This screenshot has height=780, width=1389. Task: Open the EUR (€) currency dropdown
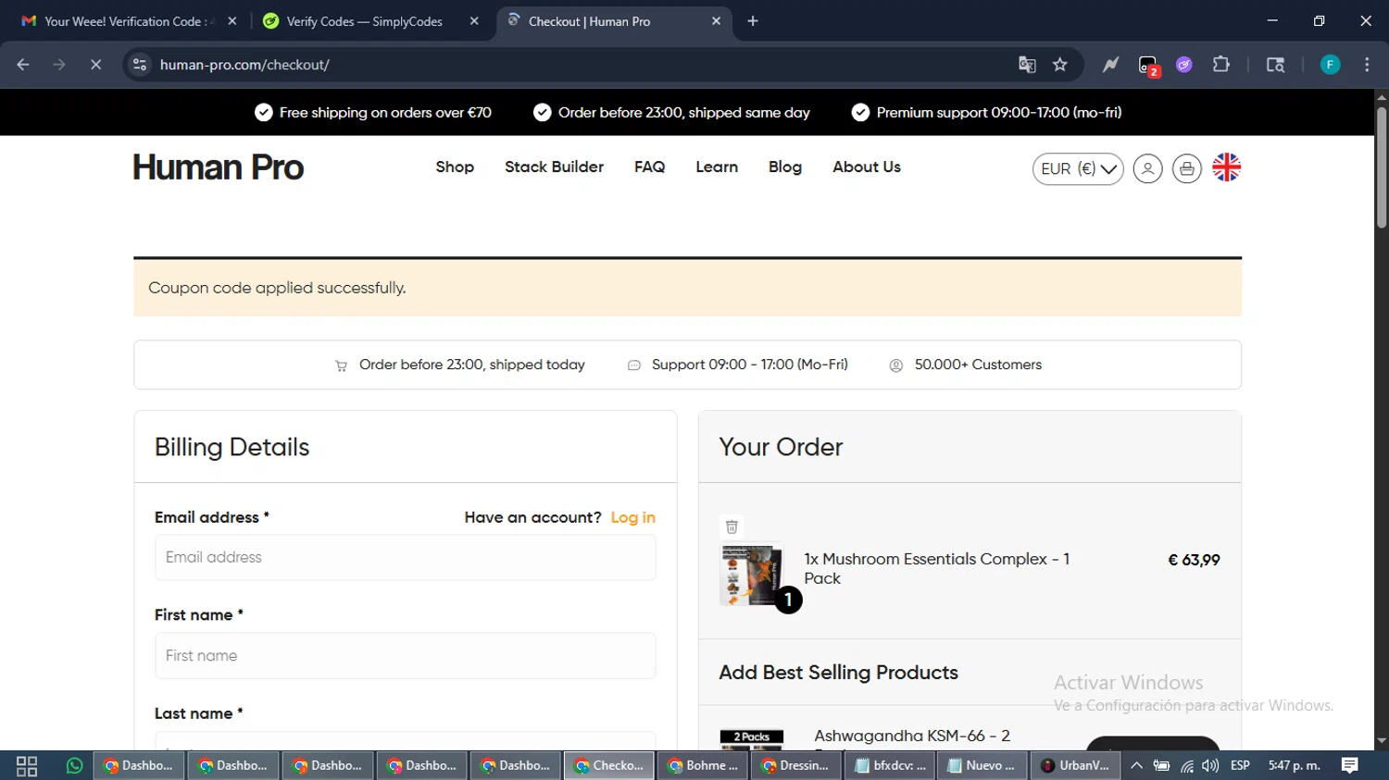point(1078,169)
